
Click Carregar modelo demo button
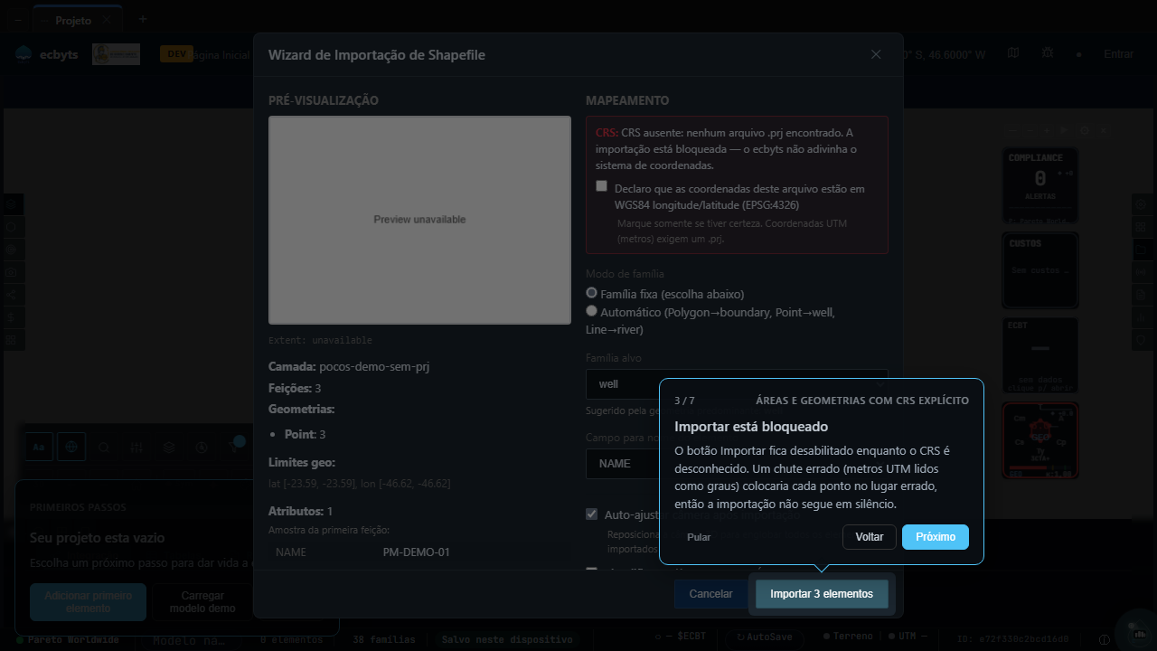tap(202, 602)
